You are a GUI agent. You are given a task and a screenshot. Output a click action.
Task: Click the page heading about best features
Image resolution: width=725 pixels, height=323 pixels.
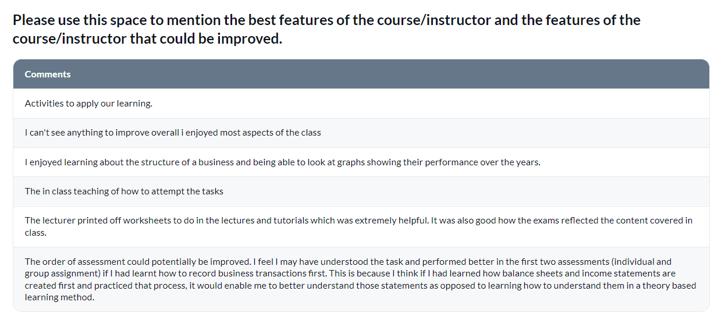(x=326, y=30)
